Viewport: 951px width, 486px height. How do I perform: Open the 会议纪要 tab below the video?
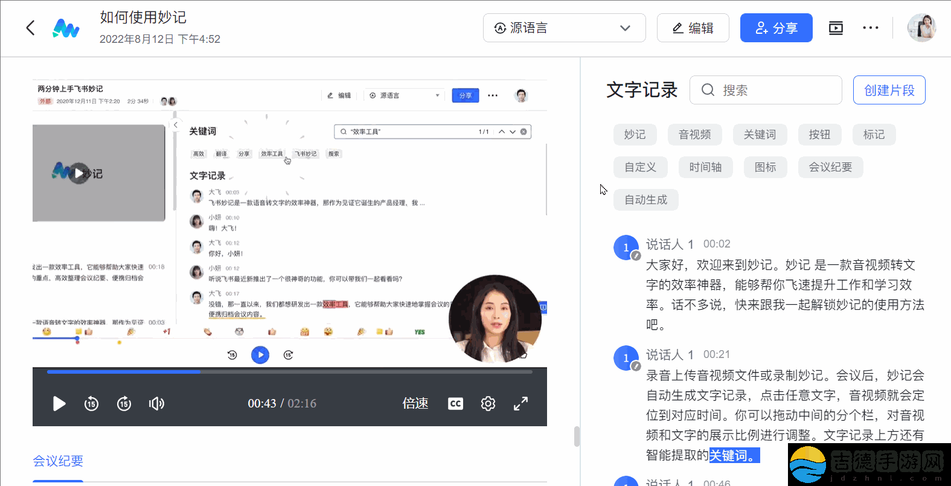coord(58,461)
